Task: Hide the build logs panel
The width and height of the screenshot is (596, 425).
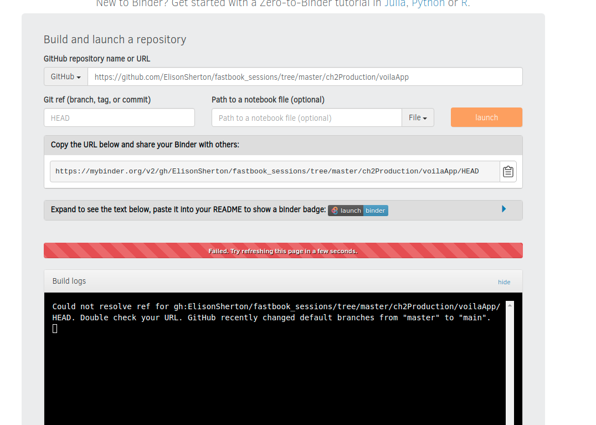Action: [x=503, y=282]
